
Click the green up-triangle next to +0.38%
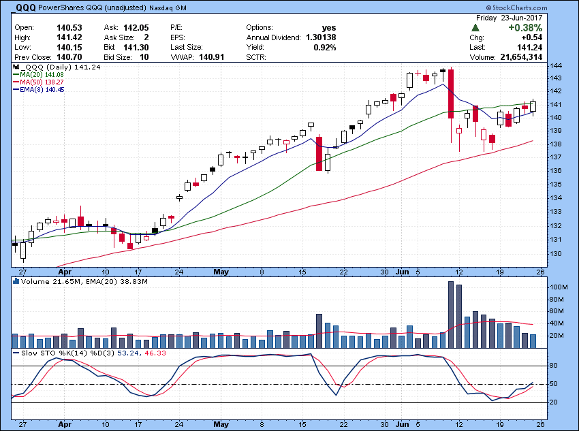[475, 28]
